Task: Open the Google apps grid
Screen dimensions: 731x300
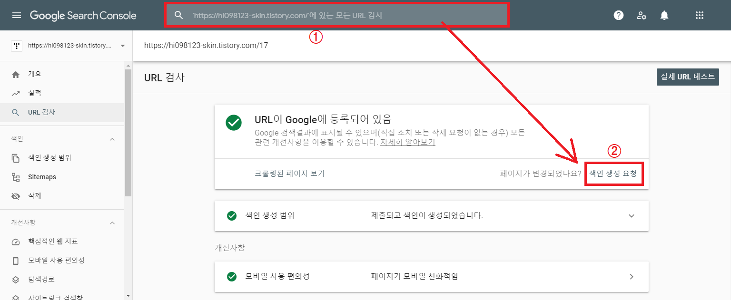Action: point(699,15)
